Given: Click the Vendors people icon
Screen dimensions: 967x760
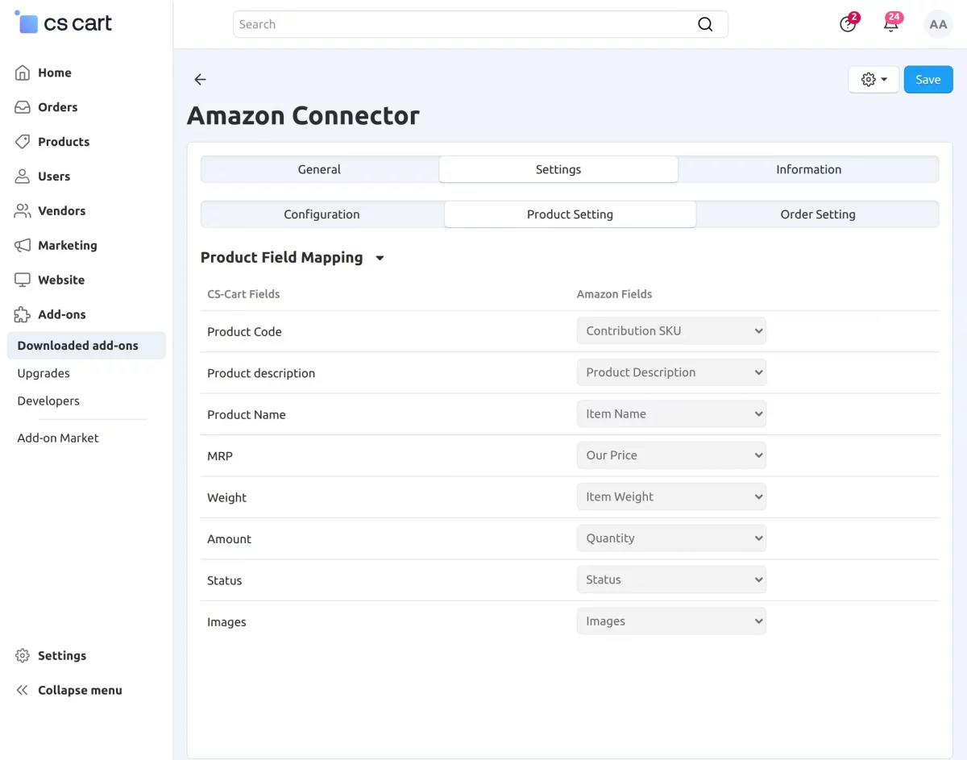Looking at the screenshot, I should [23, 211].
